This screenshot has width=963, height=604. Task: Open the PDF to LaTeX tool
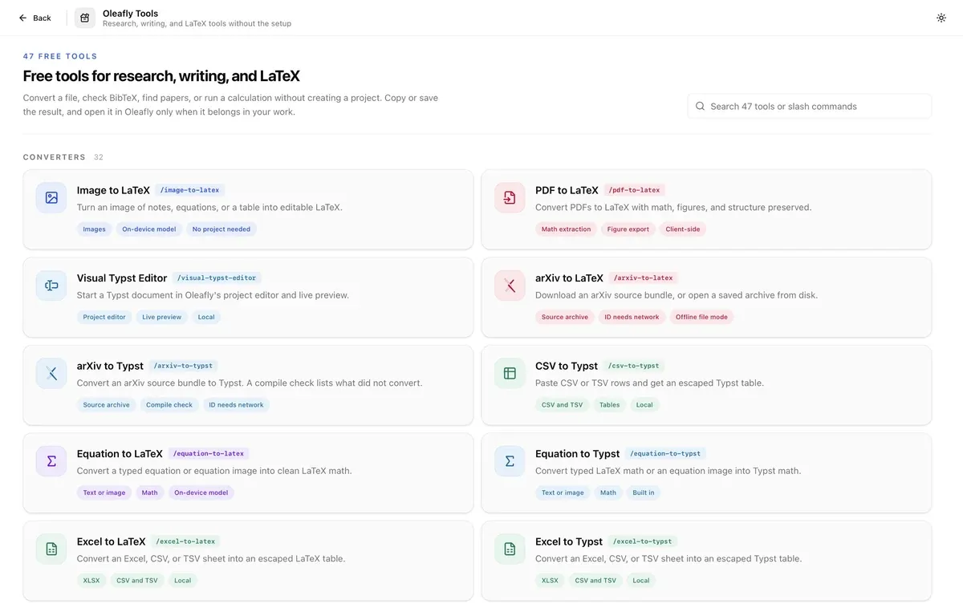[x=706, y=209]
